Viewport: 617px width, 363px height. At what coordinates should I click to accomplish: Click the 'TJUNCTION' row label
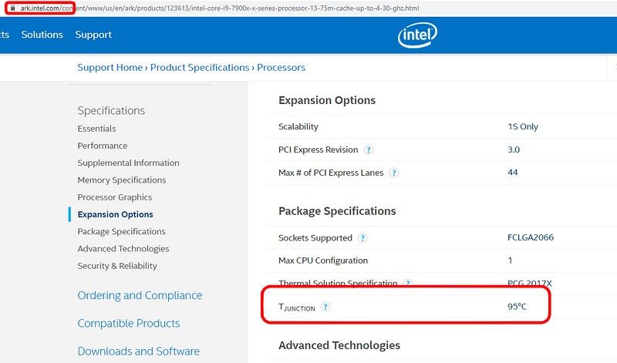click(297, 308)
